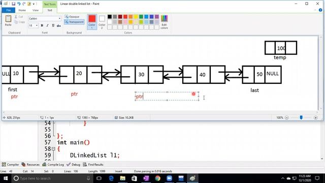Open the Customize Quick Access Toolbar arrow
This screenshot has height=183, width=325.
coord(34,4)
